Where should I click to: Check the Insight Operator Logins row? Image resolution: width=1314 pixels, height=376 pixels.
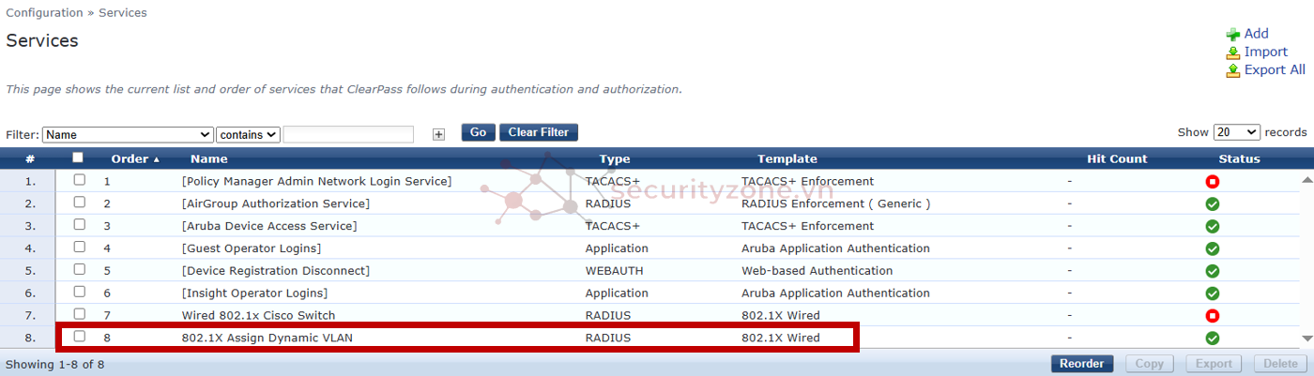(x=80, y=292)
